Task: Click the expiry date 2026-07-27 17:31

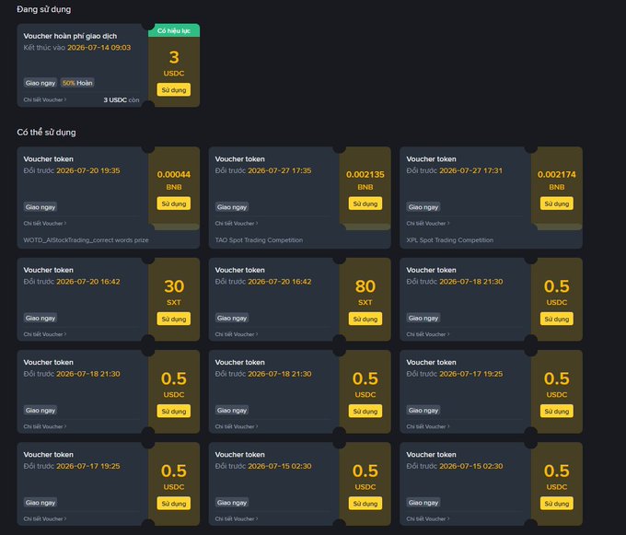Action: [x=470, y=170]
